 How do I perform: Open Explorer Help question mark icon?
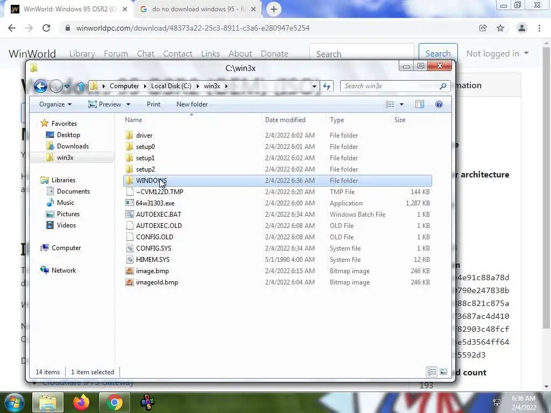pos(439,104)
